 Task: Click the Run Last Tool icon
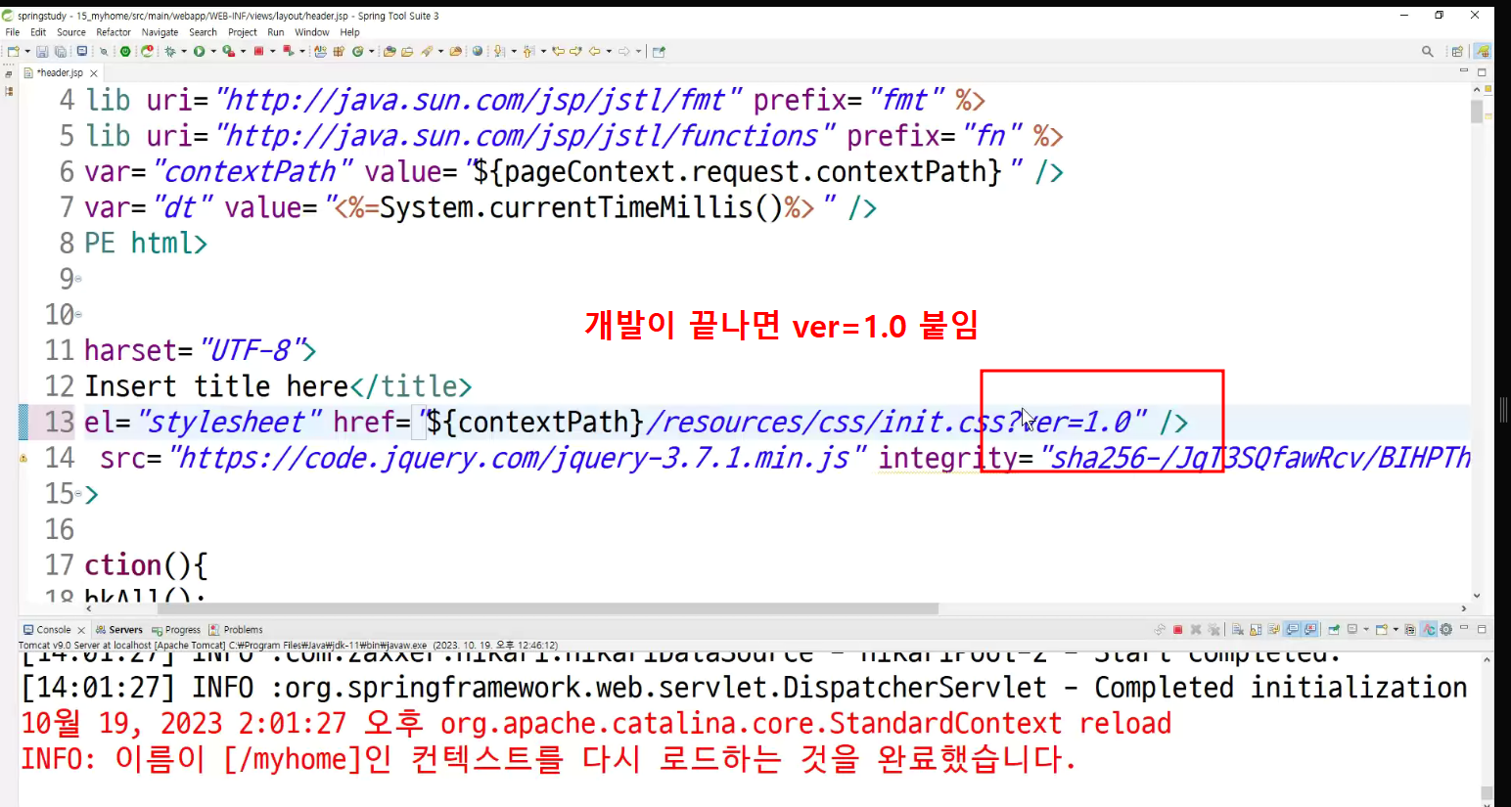coord(228,51)
